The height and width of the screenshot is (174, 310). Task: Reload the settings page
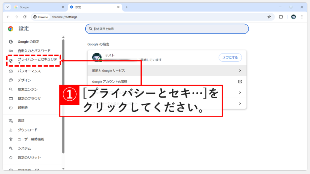[x=25, y=17]
